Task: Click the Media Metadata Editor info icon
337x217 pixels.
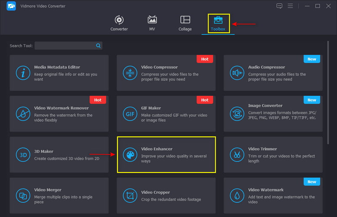Action: click(23, 73)
